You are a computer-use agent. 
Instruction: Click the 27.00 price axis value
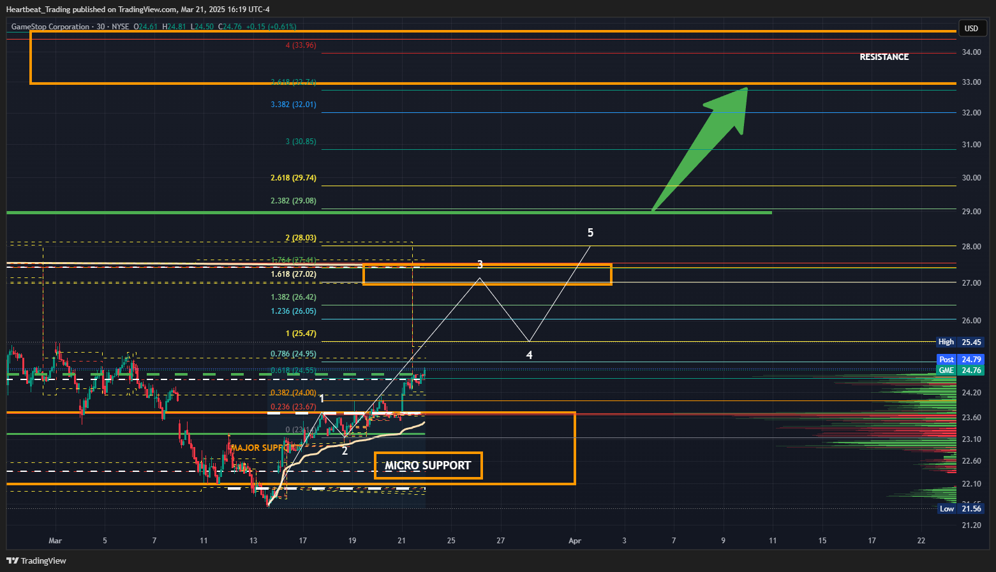click(971, 283)
